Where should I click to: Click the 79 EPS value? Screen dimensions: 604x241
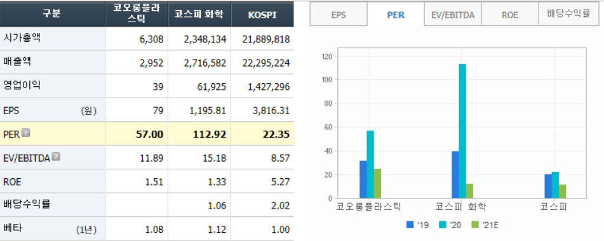(x=158, y=111)
